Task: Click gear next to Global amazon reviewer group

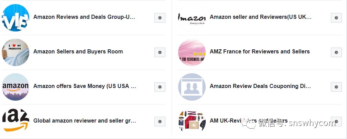Action: click(x=160, y=122)
